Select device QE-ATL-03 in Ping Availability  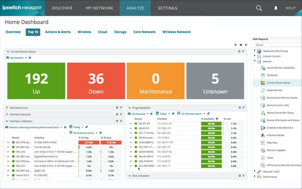[x=144, y=124]
